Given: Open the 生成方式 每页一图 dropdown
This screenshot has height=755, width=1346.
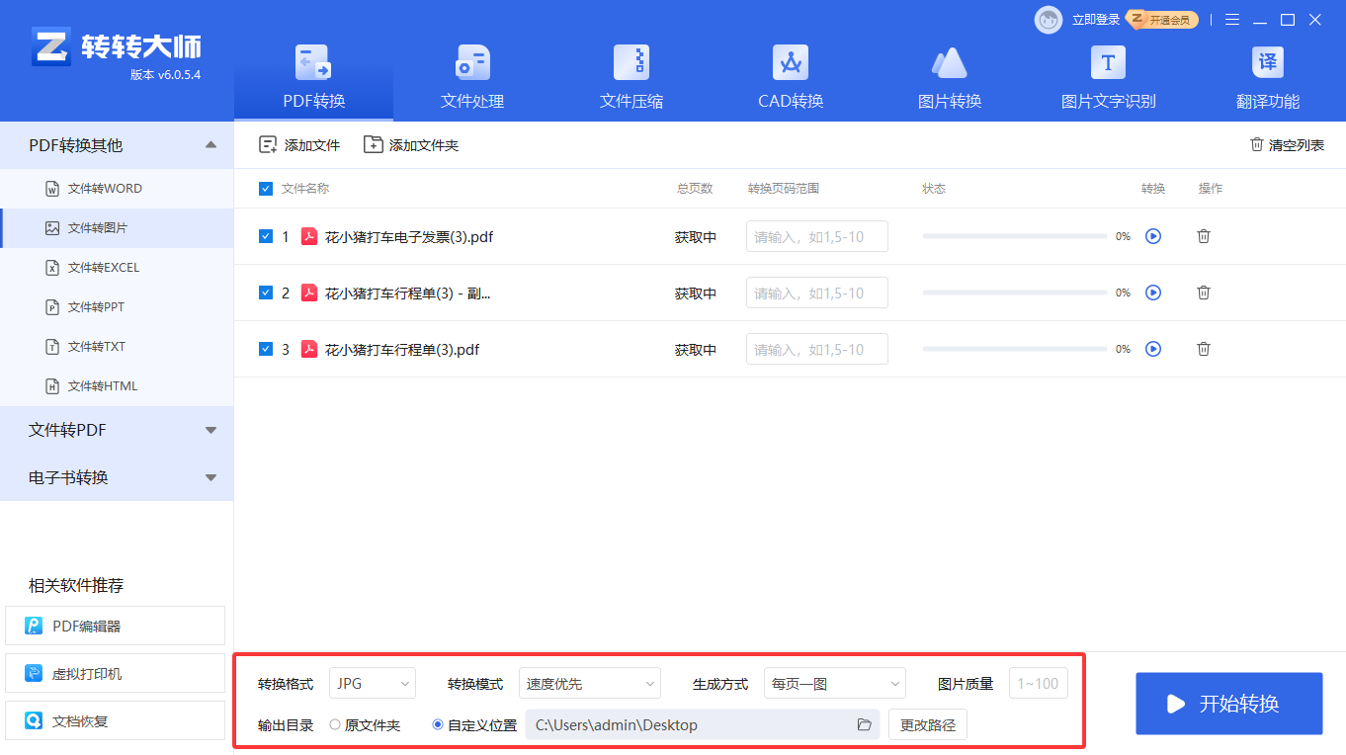Looking at the screenshot, I should 835,684.
